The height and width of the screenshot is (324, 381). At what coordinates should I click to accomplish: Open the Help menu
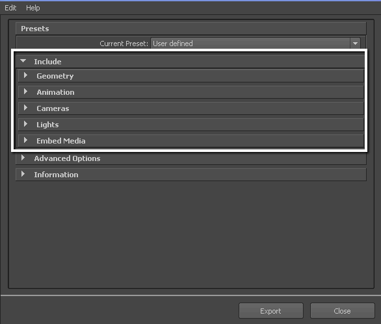click(x=33, y=8)
